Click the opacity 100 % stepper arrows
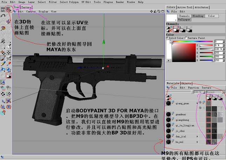The width and height of the screenshot is (226, 160). 204,92
